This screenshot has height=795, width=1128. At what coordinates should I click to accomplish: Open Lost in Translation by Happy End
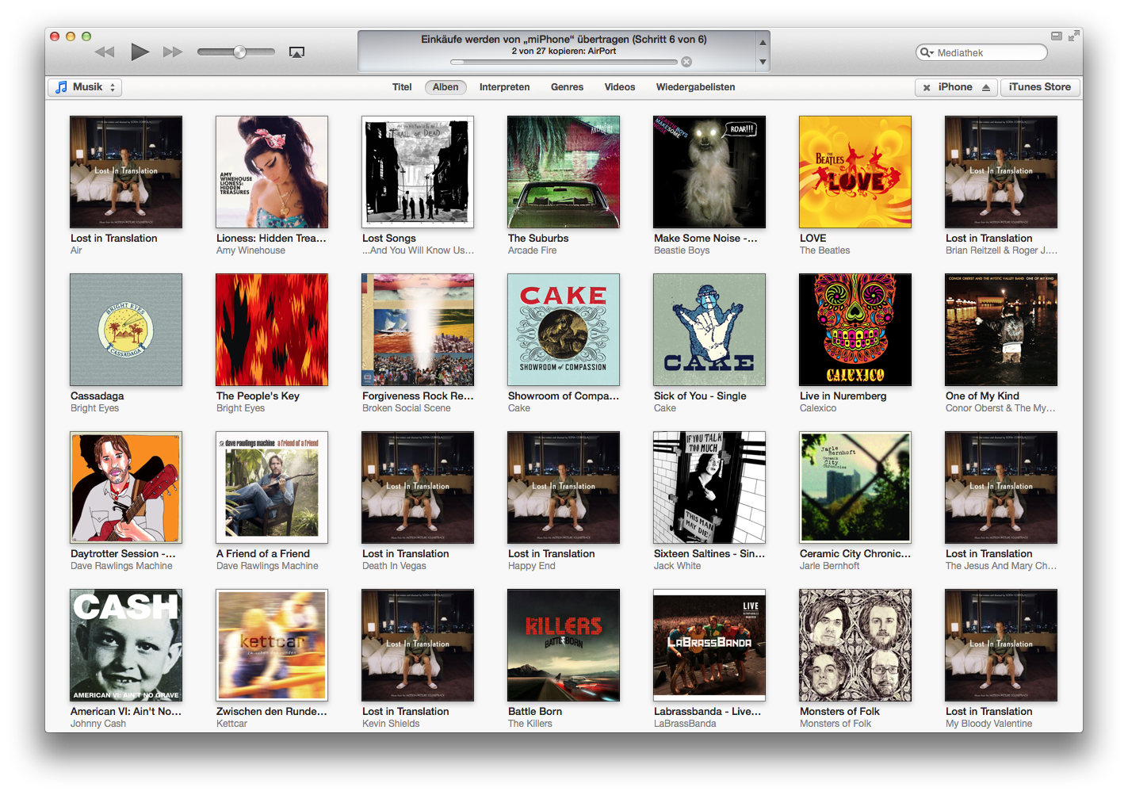click(x=564, y=487)
